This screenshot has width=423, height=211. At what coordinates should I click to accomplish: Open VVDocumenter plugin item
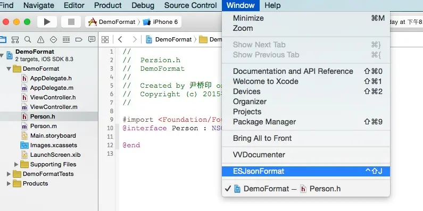pyautogui.click(x=306, y=155)
